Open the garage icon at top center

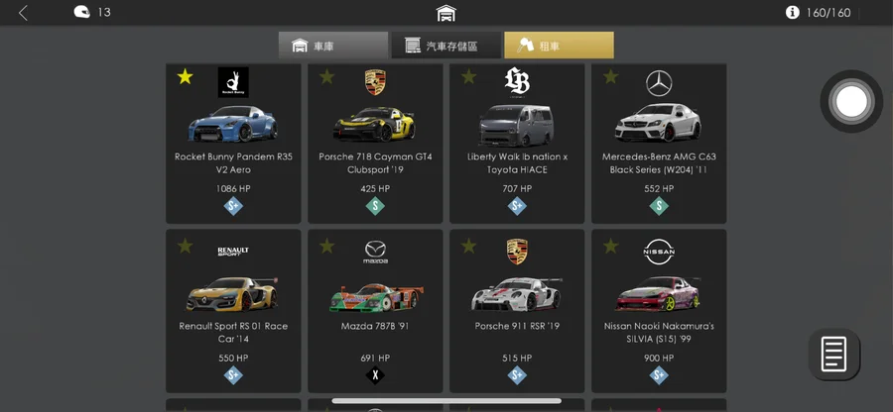[446, 13]
